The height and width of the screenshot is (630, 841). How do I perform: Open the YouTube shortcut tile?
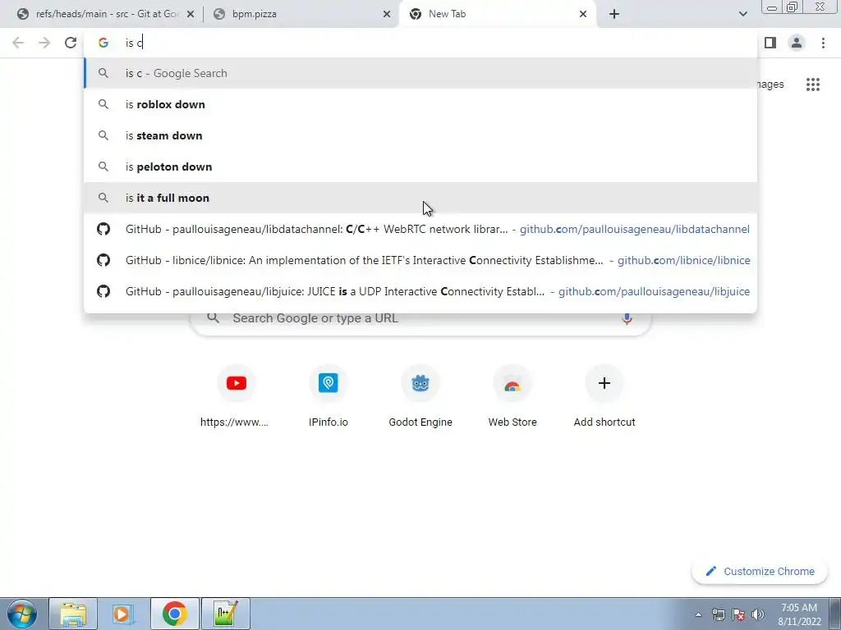236,396
